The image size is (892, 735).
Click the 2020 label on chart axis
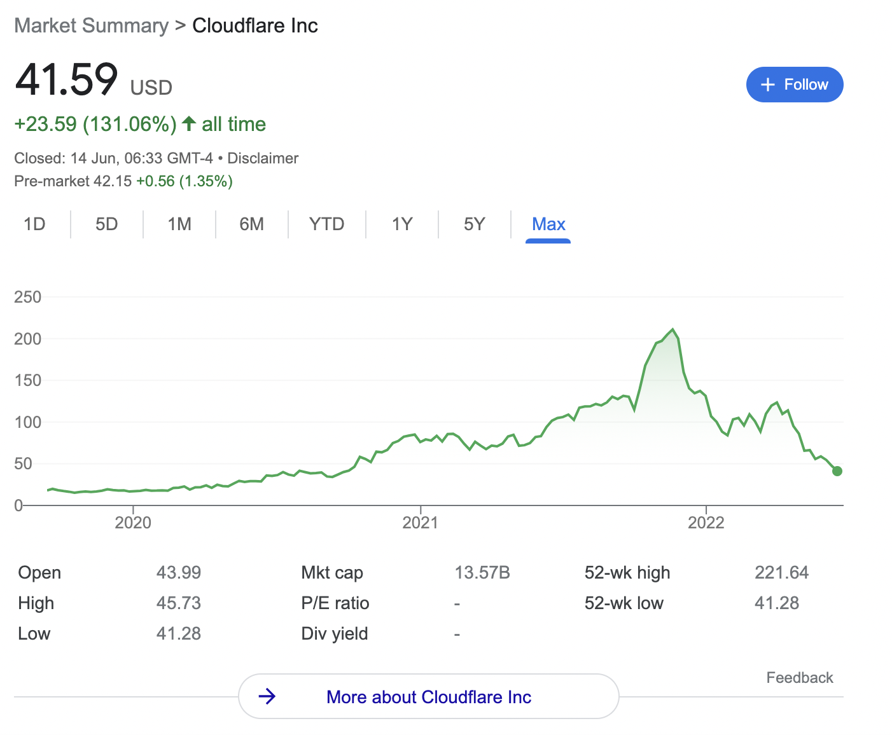(133, 523)
